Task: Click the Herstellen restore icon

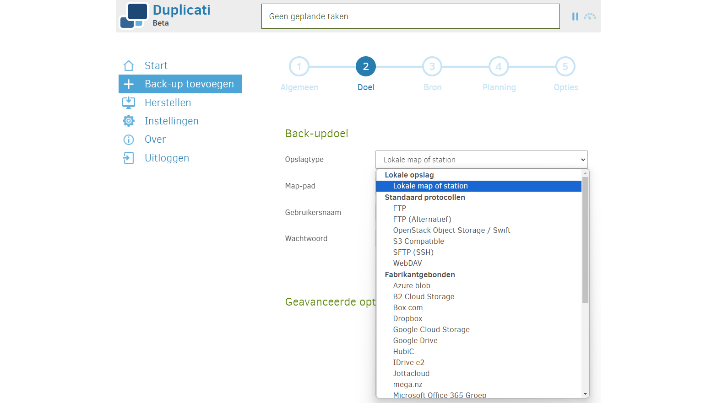Action: pyautogui.click(x=129, y=102)
